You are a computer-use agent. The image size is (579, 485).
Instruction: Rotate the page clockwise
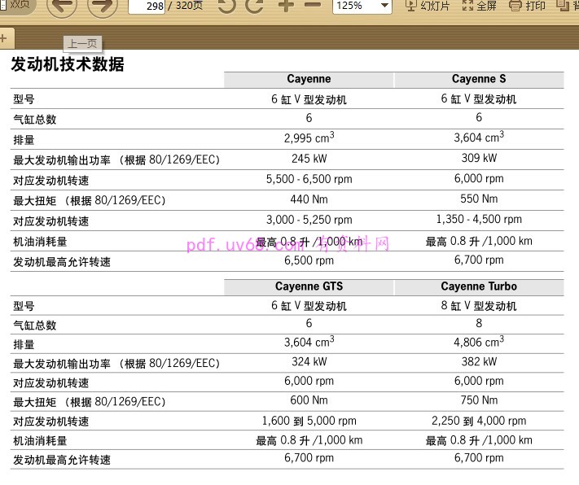pos(255,6)
